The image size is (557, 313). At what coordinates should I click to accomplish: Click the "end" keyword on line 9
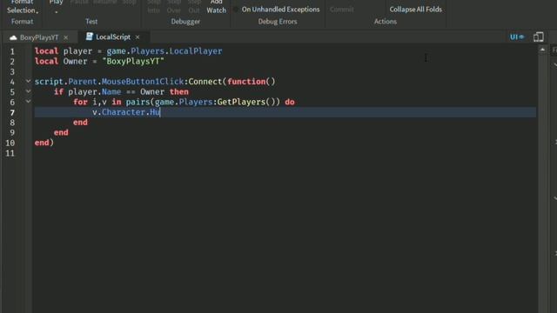pyautogui.click(x=61, y=132)
